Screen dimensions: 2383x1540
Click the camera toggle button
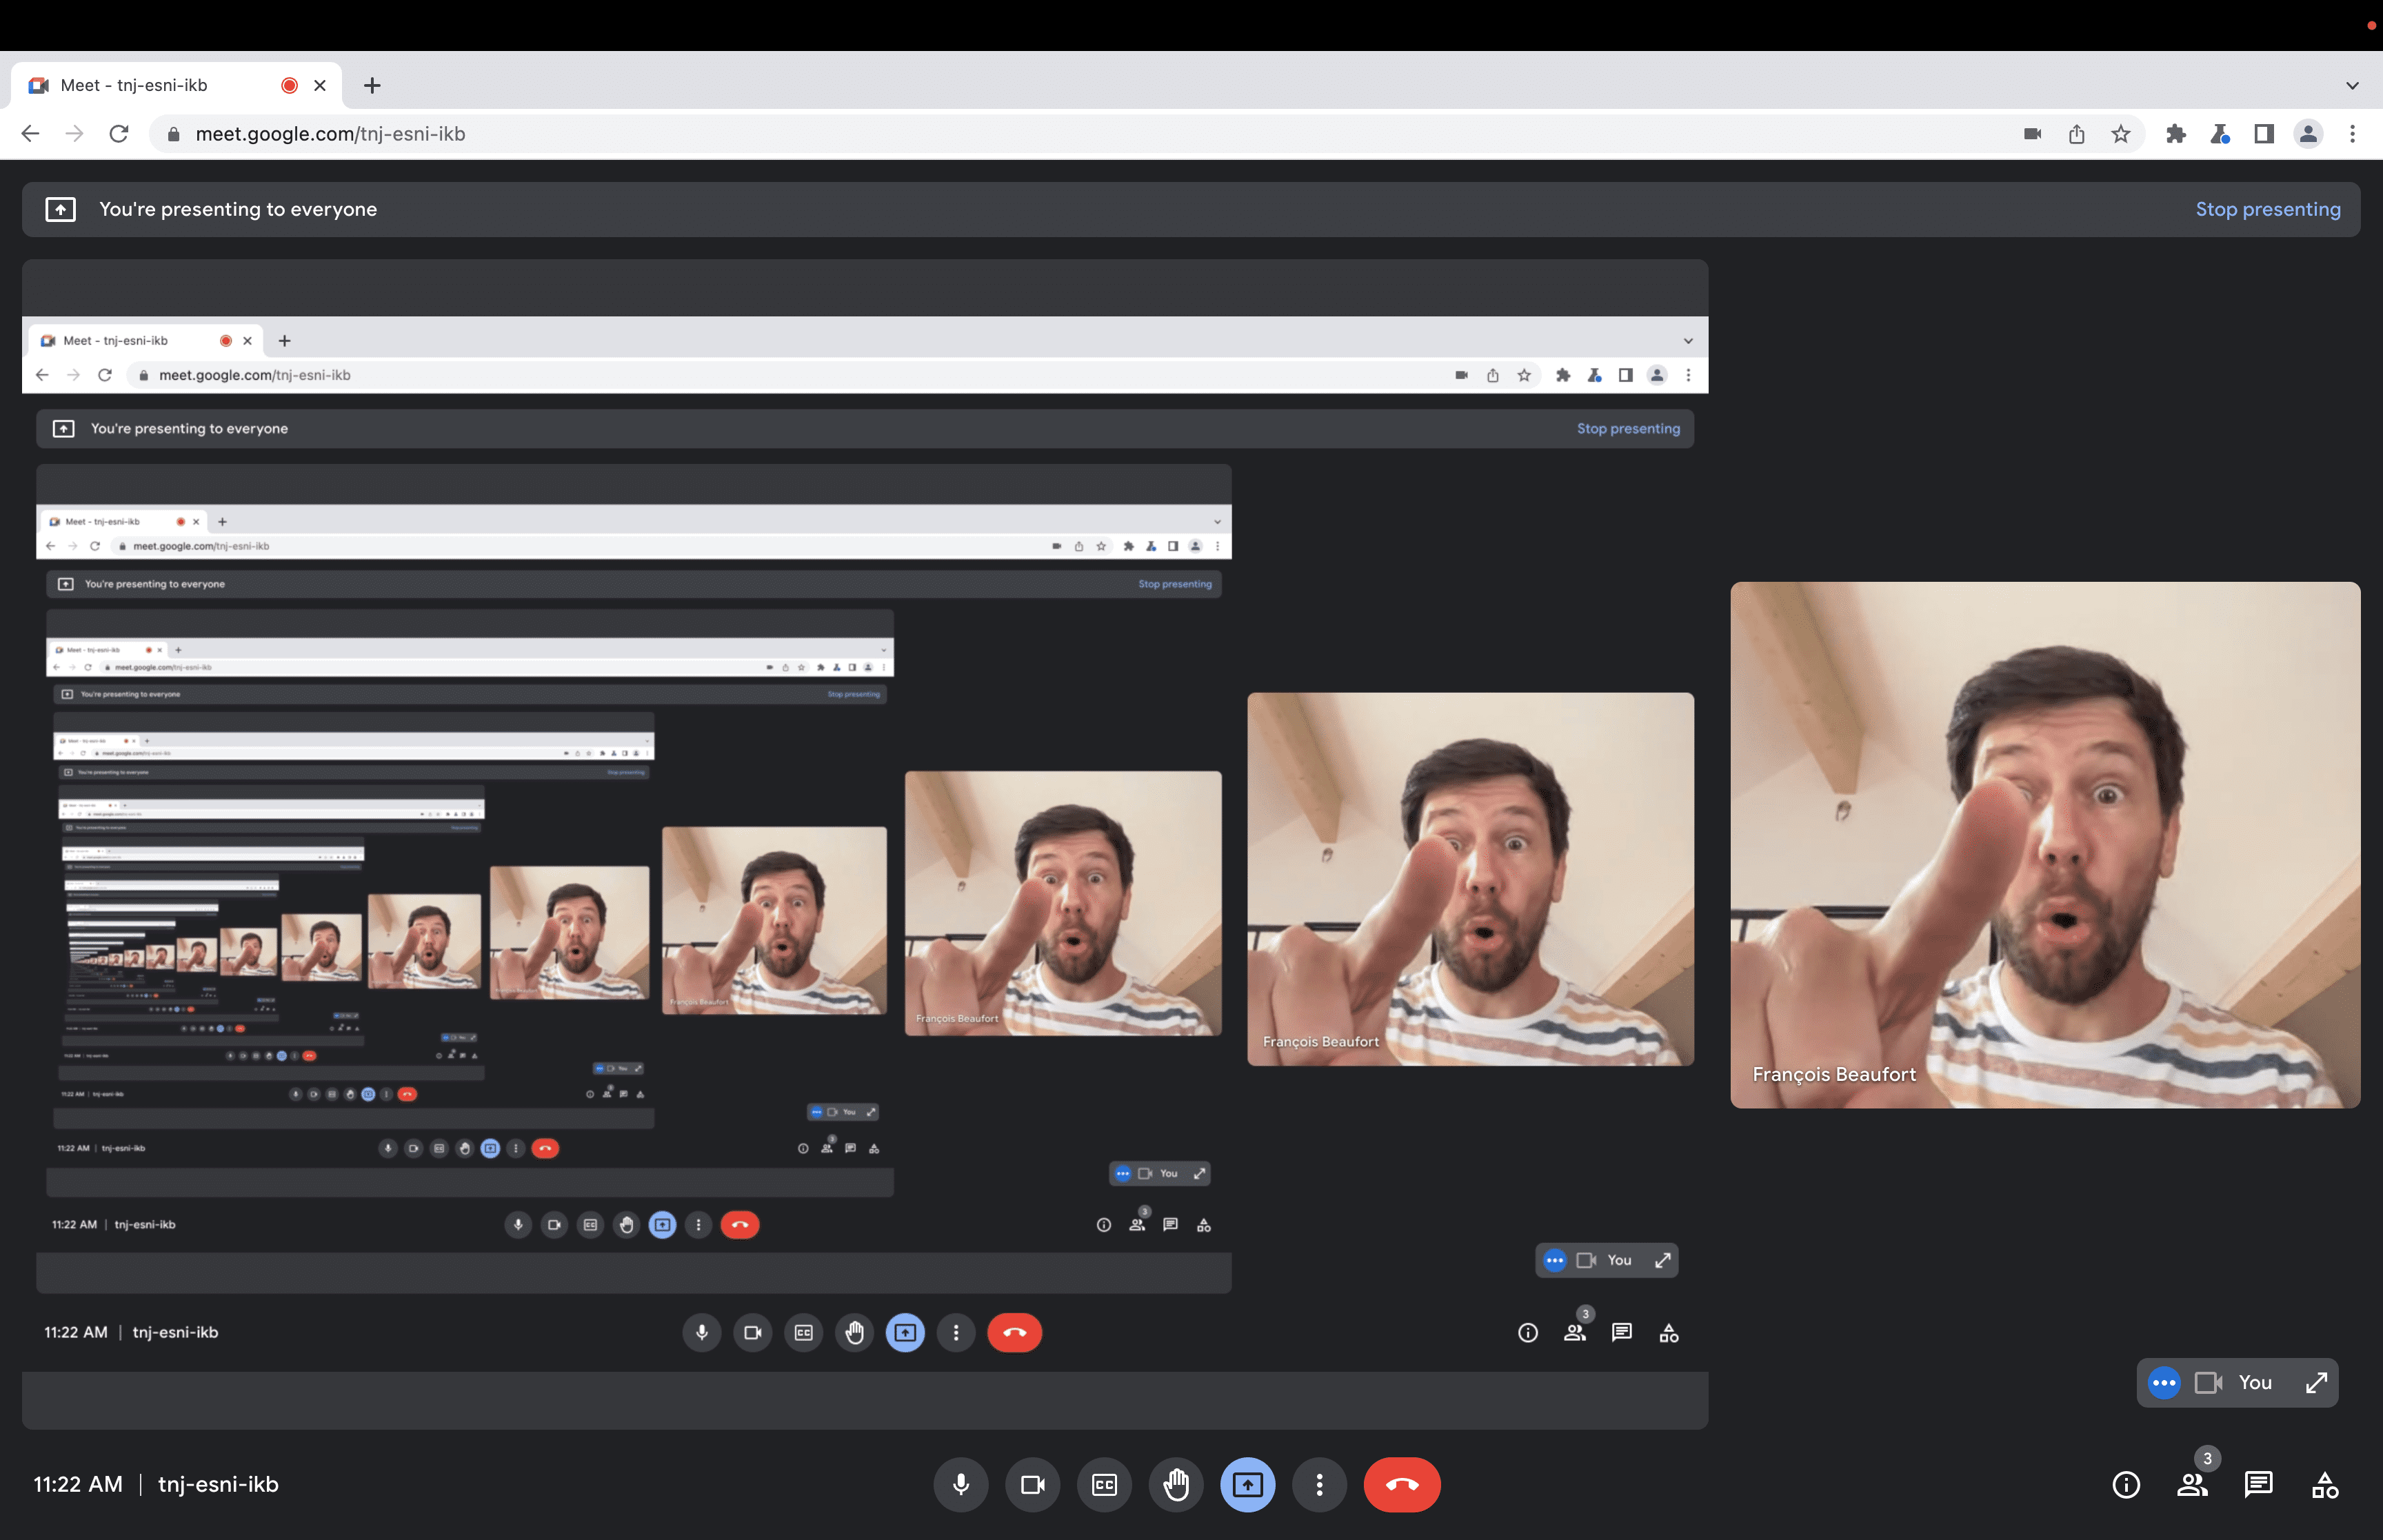tap(1032, 1484)
